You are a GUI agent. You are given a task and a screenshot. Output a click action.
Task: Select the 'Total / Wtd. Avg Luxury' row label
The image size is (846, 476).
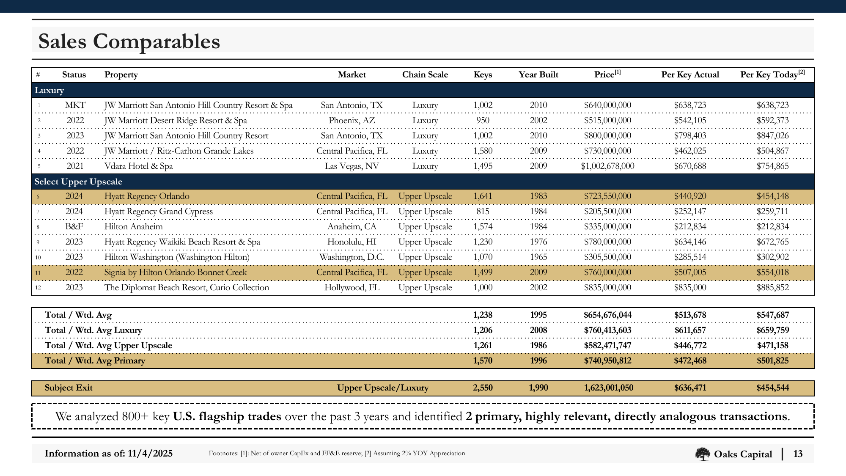93,330
